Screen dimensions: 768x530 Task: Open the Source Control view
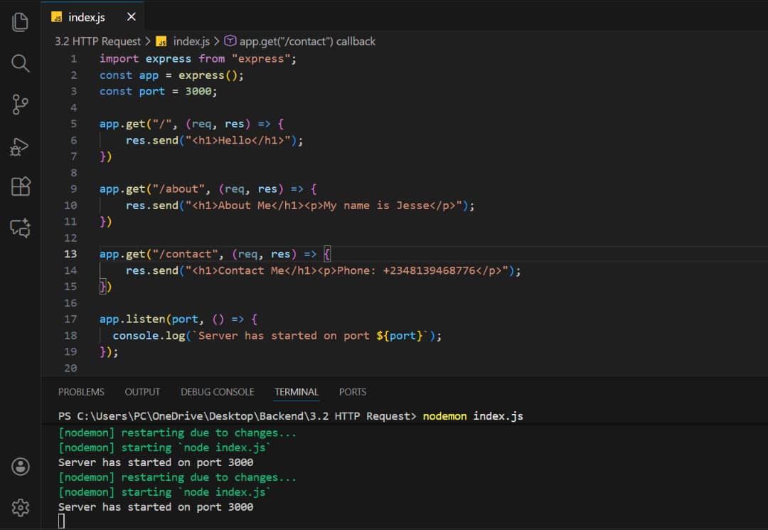(x=20, y=105)
